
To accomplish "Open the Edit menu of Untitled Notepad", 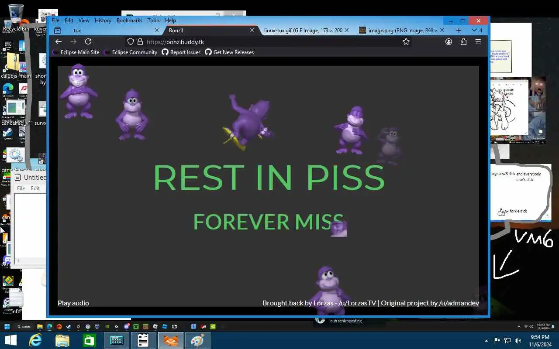I will point(35,188).
